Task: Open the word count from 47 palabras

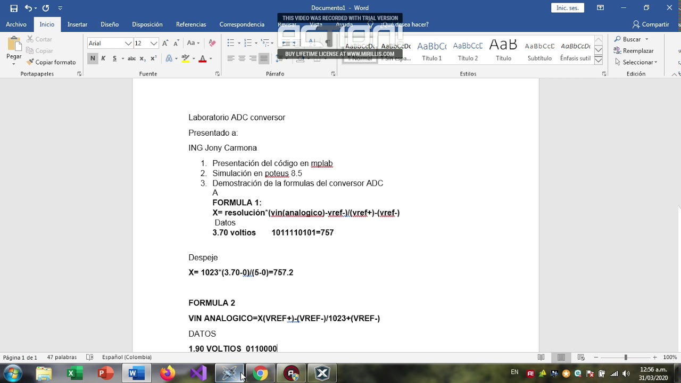Action: point(62,357)
